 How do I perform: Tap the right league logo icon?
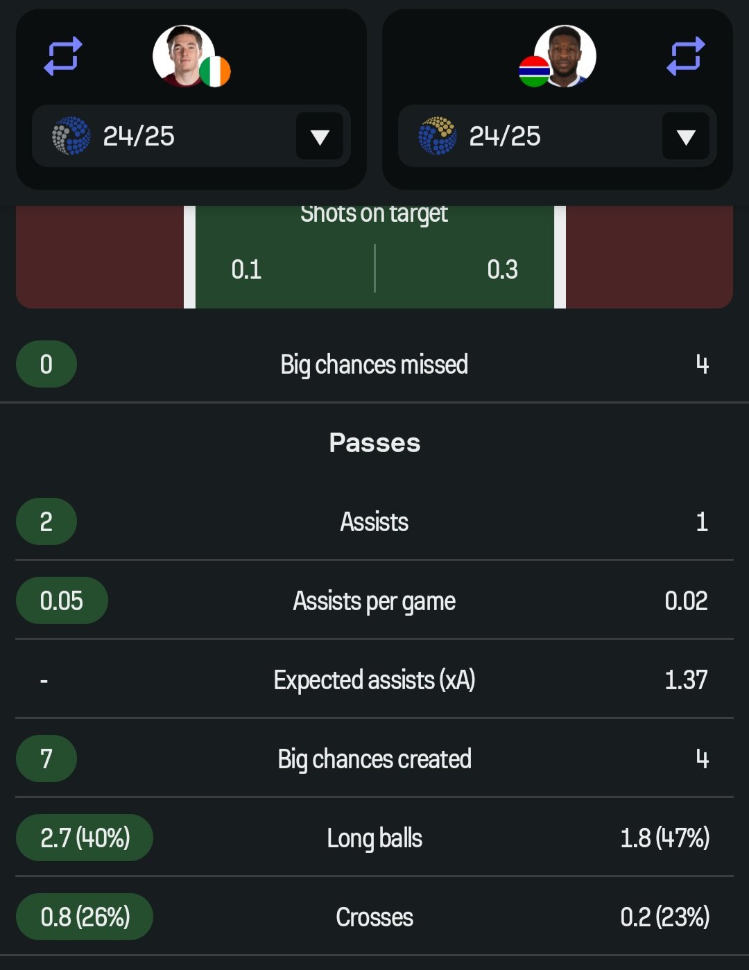[x=438, y=136]
